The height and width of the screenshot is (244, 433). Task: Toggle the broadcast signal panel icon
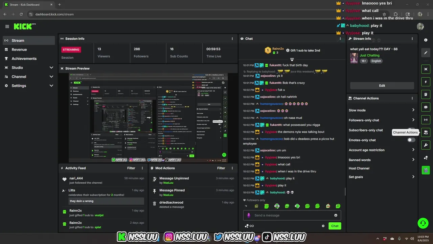pyautogui.click(x=426, y=120)
